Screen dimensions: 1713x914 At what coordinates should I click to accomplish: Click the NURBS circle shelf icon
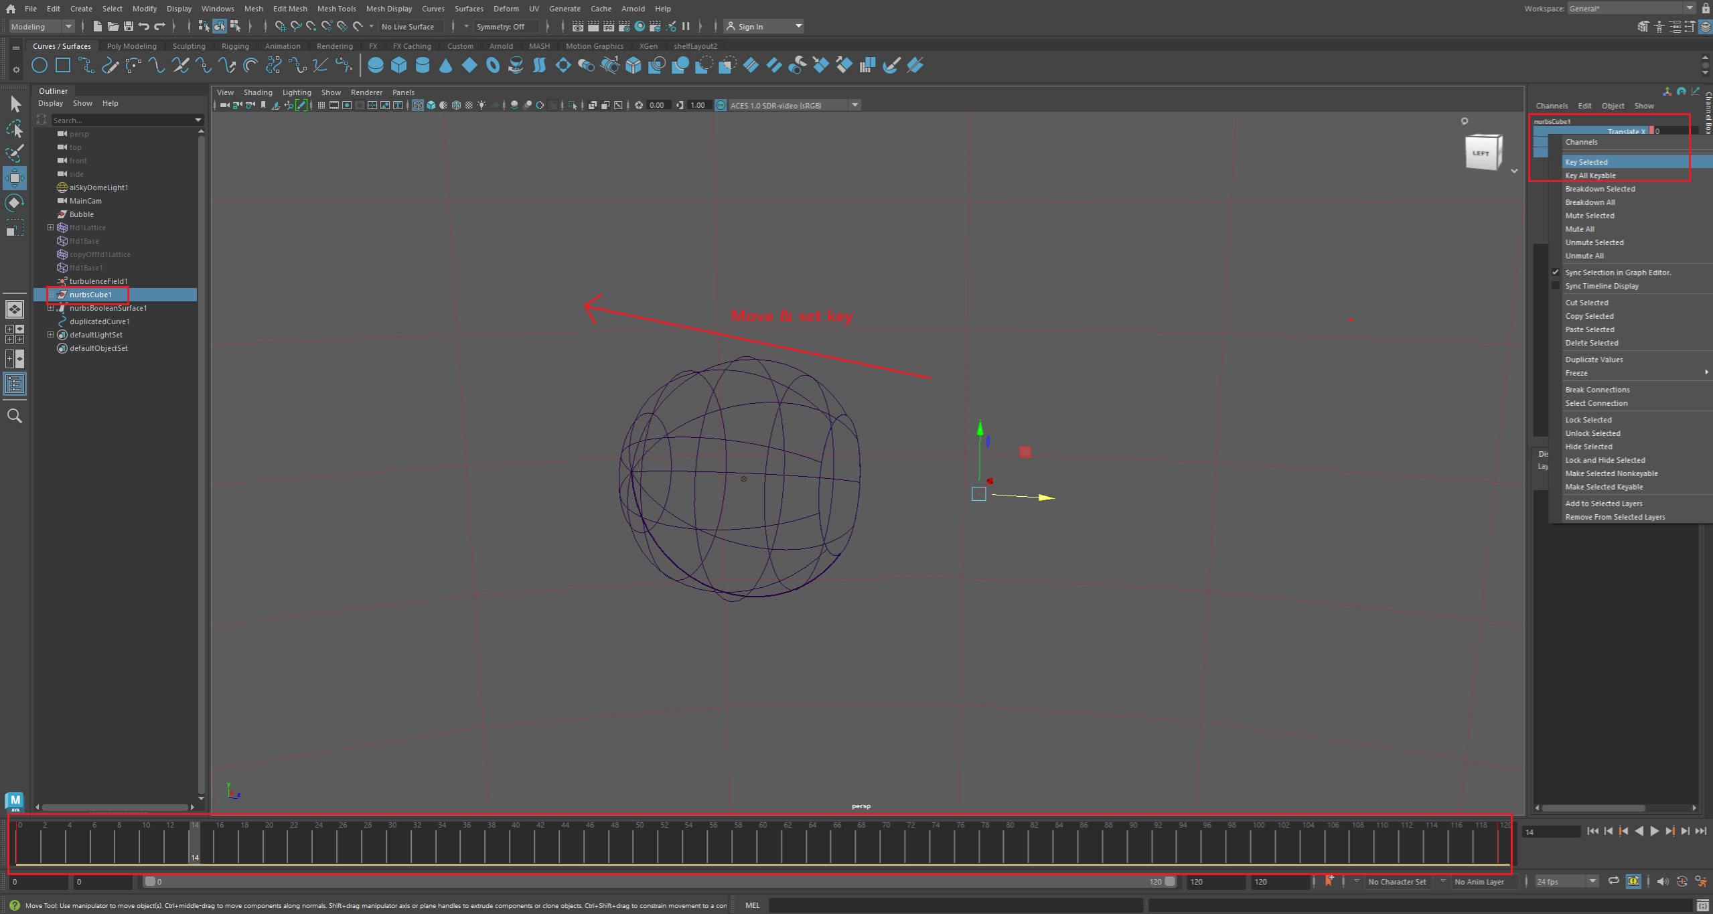40,65
